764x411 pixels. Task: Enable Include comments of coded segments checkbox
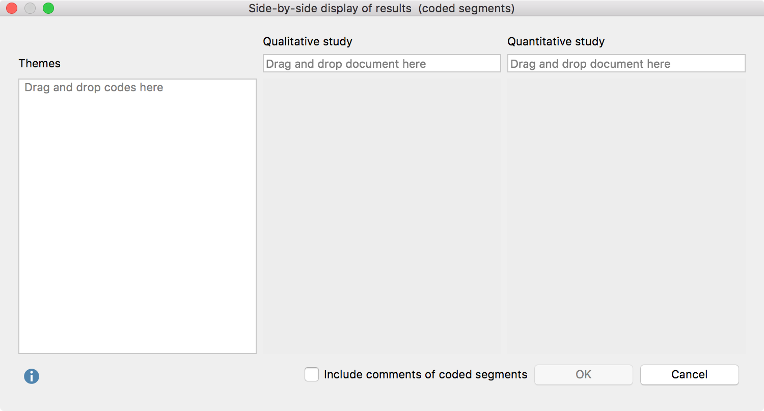(x=312, y=374)
